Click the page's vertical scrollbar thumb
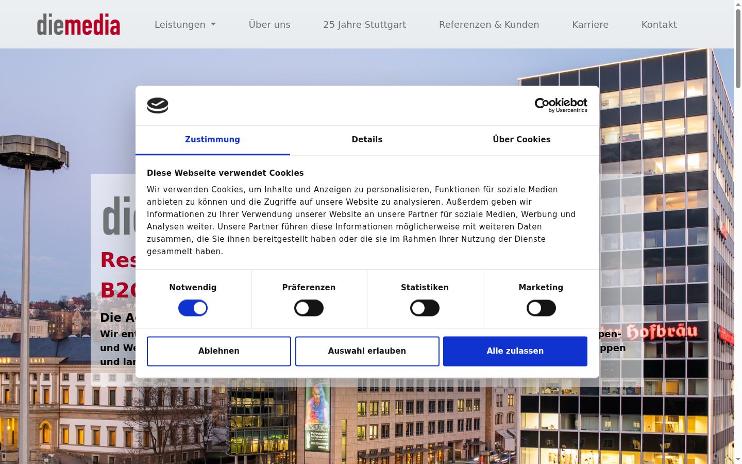The image size is (742, 464). [738, 47]
